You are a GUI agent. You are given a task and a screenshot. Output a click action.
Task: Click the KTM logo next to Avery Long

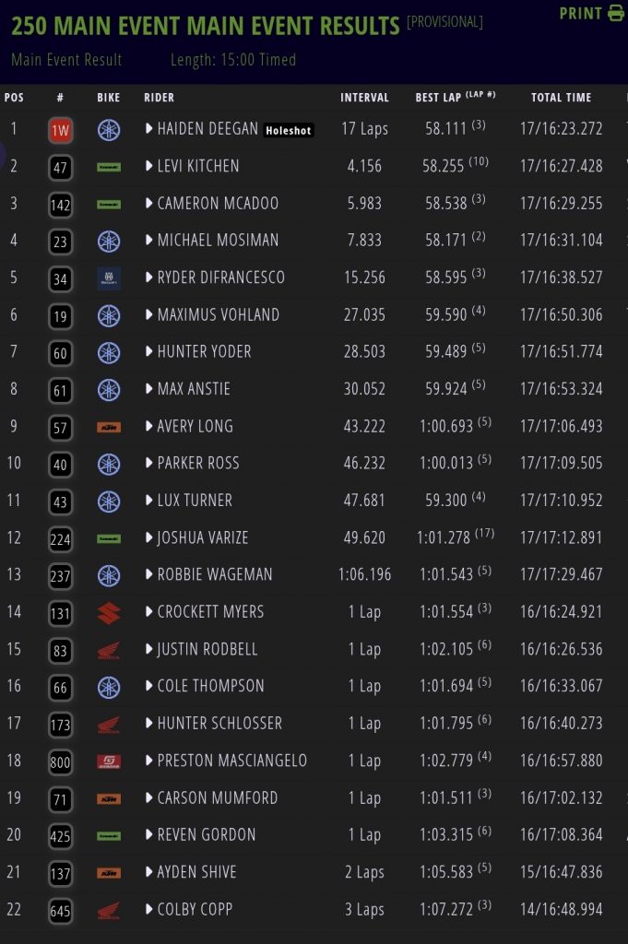[109, 427]
